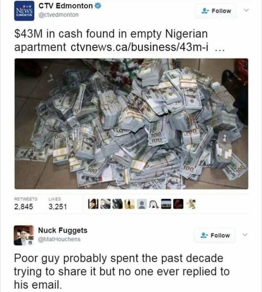The height and width of the screenshot is (292, 262).
Task: Open second liker avatar in row
Action: pos(105,204)
